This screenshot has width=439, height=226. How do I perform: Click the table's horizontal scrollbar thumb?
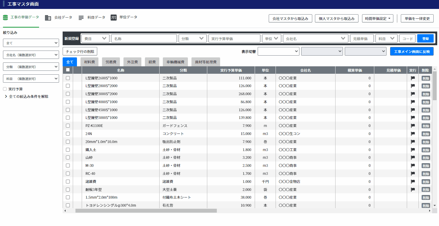click(x=146, y=211)
